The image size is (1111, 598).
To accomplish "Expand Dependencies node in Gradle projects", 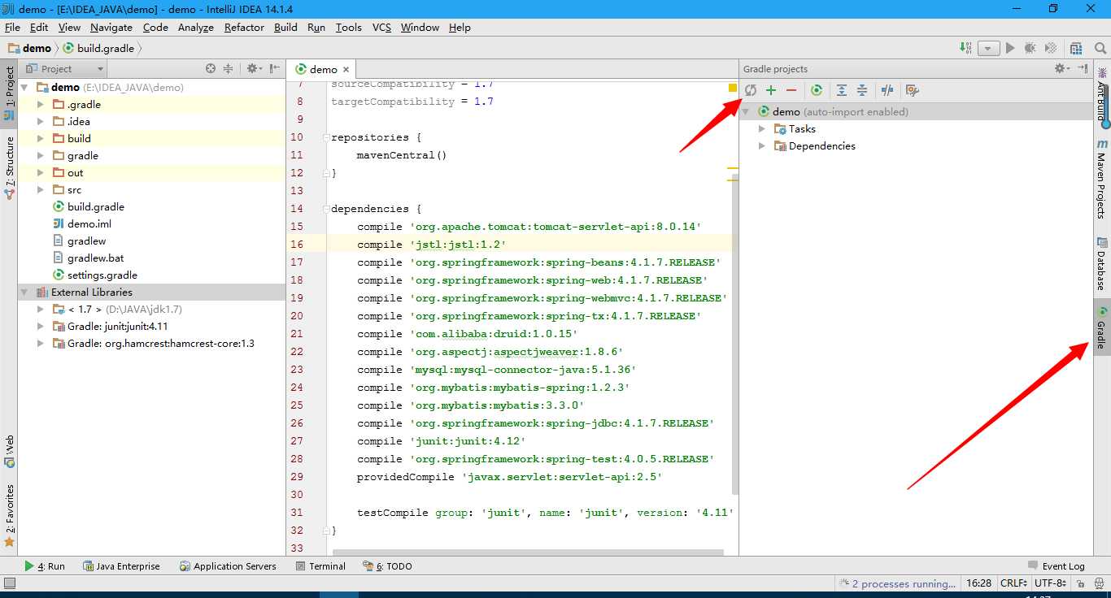I will point(762,145).
